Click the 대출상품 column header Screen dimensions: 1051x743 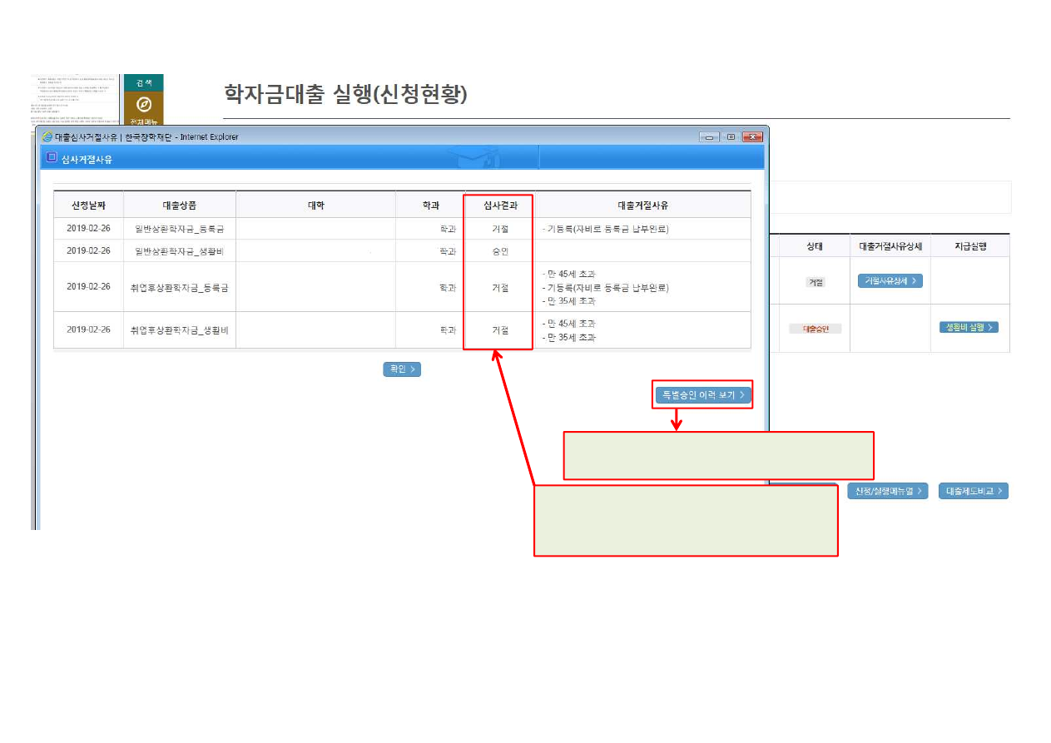(180, 205)
